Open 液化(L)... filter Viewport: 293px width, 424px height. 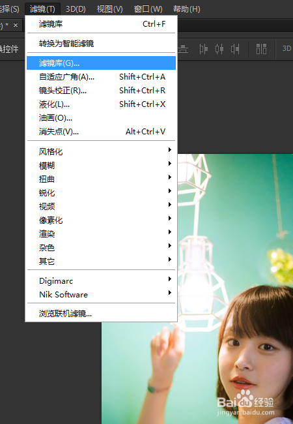tap(101, 104)
